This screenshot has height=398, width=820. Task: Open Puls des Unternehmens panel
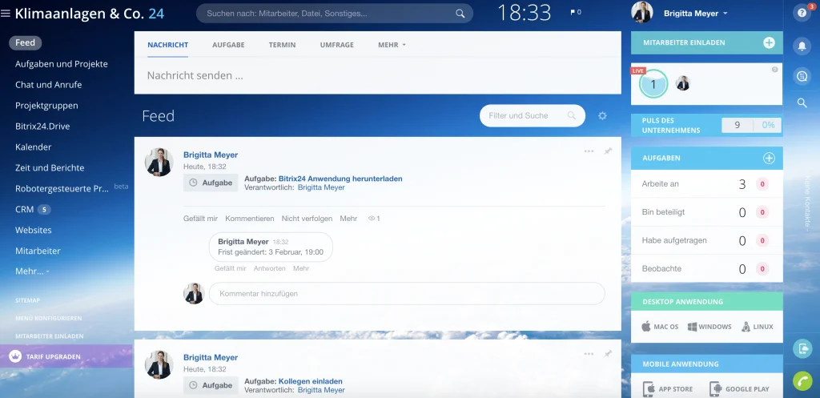point(706,126)
